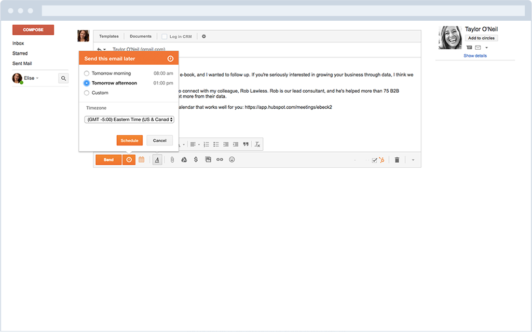The height and width of the screenshot is (332, 532).
Task: Open the Documents tab
Action: coord(140,36)
